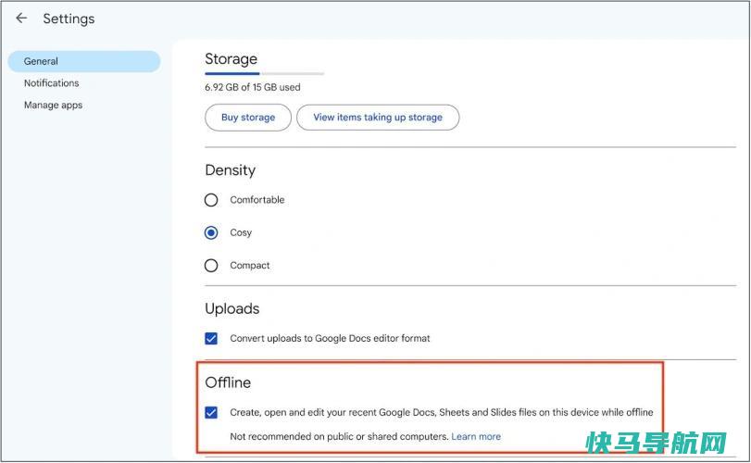Viewport: 751px width, 463px height.
Task: Click the Offline section heading
Action: pos(228,382)
